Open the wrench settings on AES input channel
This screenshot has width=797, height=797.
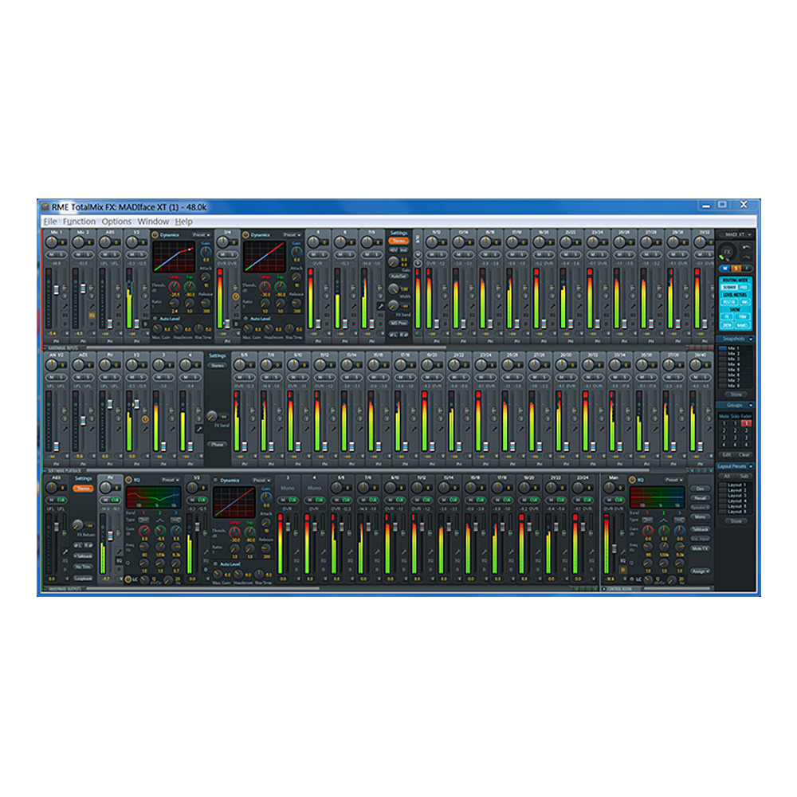tap(119, 307)
